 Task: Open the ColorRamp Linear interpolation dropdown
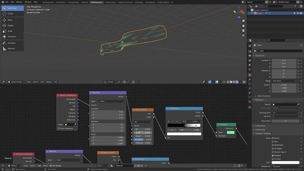tap(196, 122)
